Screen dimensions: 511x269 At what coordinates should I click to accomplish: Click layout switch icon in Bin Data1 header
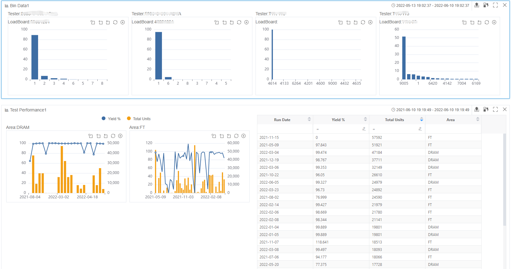coord(486,5)
